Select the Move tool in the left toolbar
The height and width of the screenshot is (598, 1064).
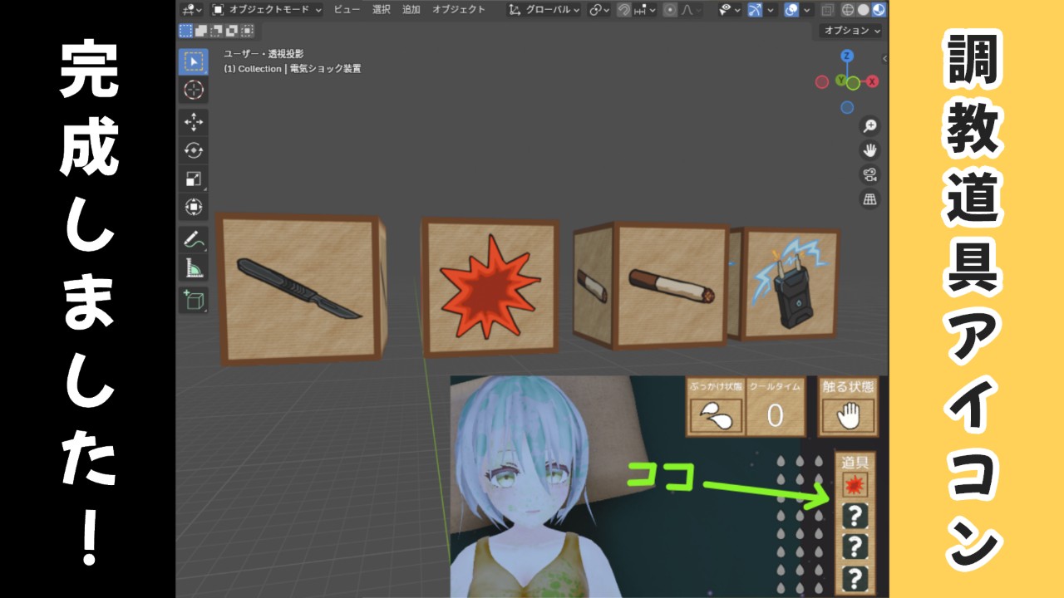click(x=193, y=121)
